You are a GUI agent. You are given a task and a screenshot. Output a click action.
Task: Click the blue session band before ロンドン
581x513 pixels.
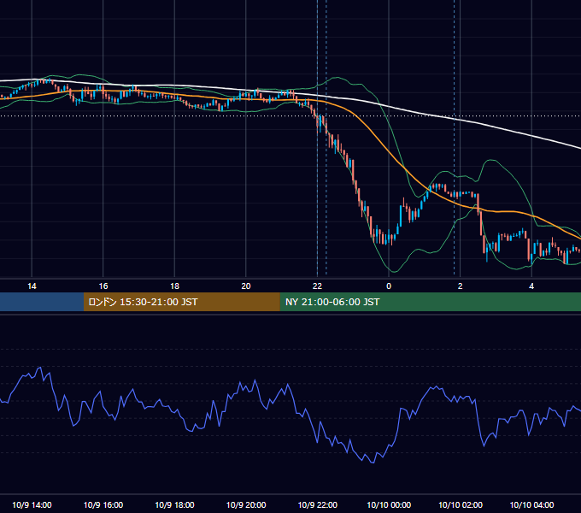click(x=42, y=302)
